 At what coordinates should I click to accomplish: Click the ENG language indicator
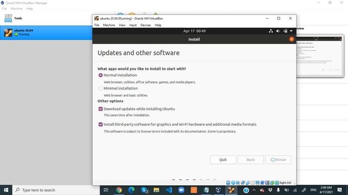[x=313, y=190]
